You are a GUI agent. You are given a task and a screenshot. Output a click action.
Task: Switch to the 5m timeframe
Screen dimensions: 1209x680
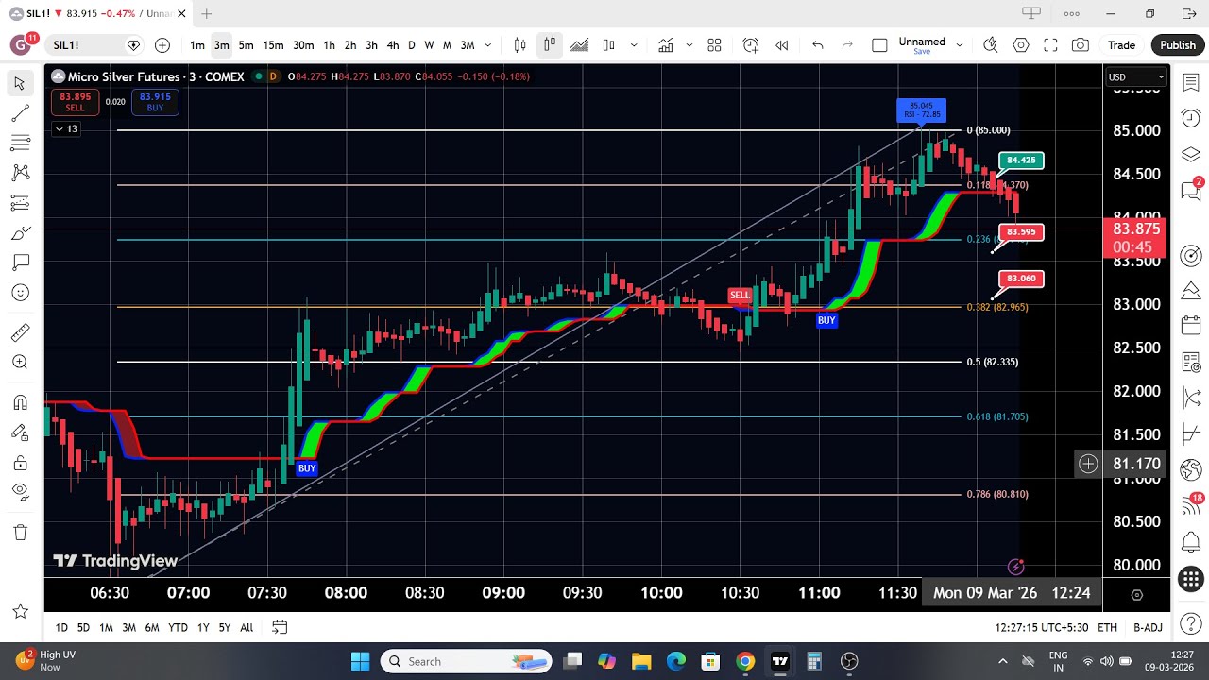tap(246, 45)
